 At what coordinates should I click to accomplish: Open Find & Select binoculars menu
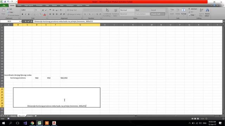tap(207, 13)
